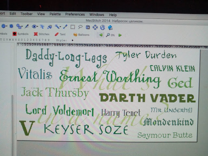The height and width of the screenshot is (156, 208).
Task: Pick letter V in the character strip
Action: tap(7, 40)
